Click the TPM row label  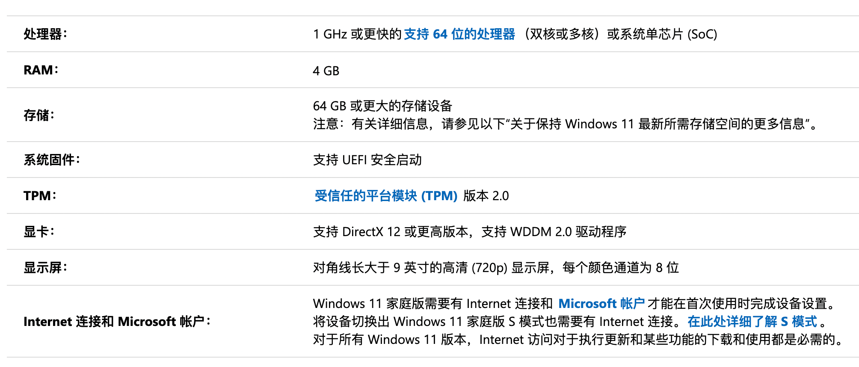click(x=40, y=196)
